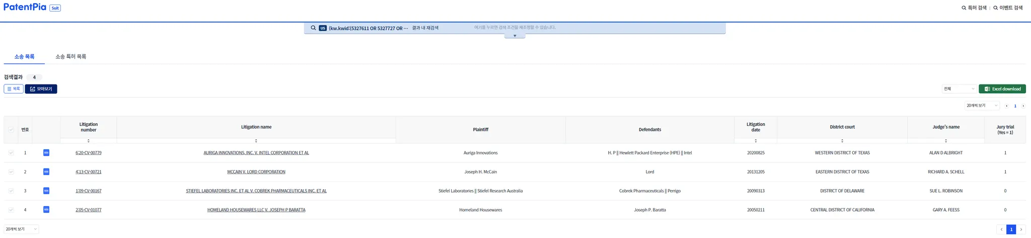
Task: Click the search magnifier in query bar
Action: pyautogui.click(x=313, y=28)
